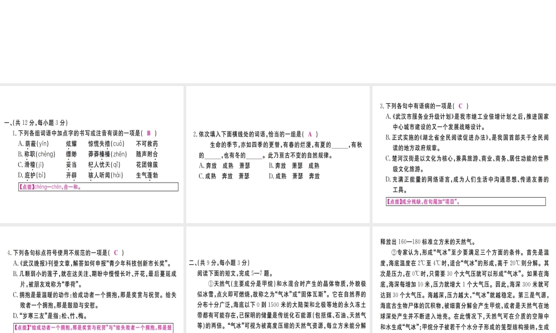Click the hint box '【点拨】chèng—chèn'
This screenshot has height=333, width=556.
[x=98, y=187]
